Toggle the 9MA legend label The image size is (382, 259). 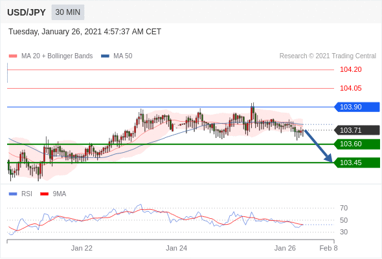pos(60,194)
